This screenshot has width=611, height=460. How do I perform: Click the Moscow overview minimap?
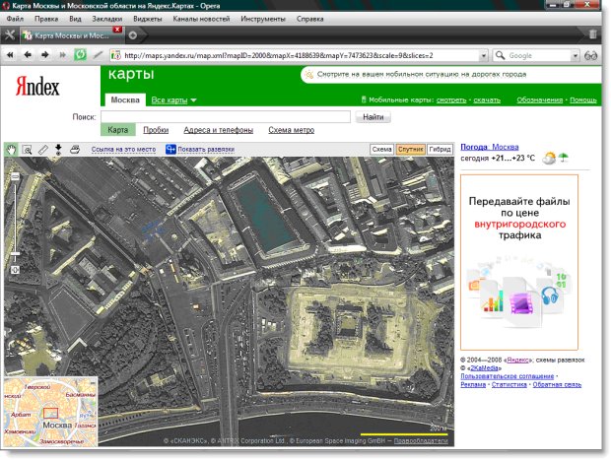point(50,412)
